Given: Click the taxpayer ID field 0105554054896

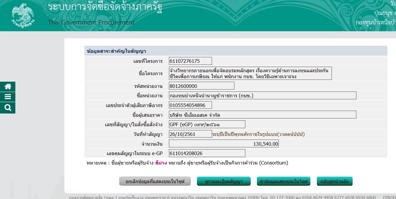Looking at the screenshot, I should [190, 105].
